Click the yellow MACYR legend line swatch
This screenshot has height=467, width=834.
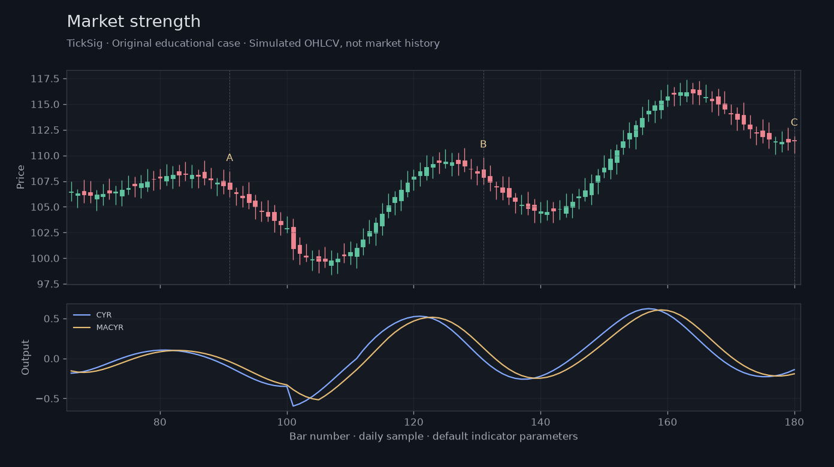[x=81, y=327]
